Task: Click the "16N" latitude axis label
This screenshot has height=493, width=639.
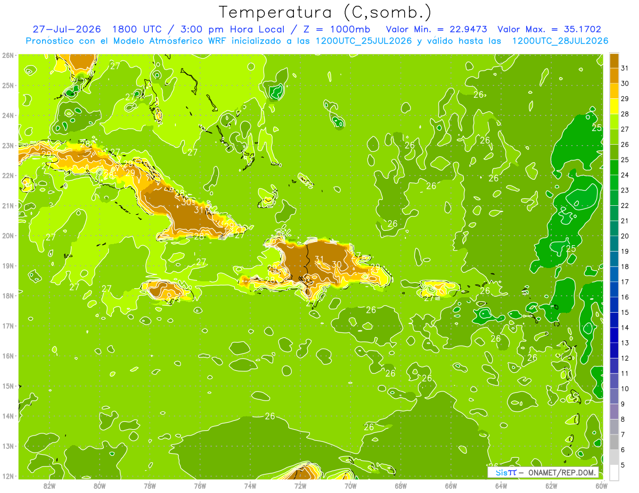Action: coord(8,356)
